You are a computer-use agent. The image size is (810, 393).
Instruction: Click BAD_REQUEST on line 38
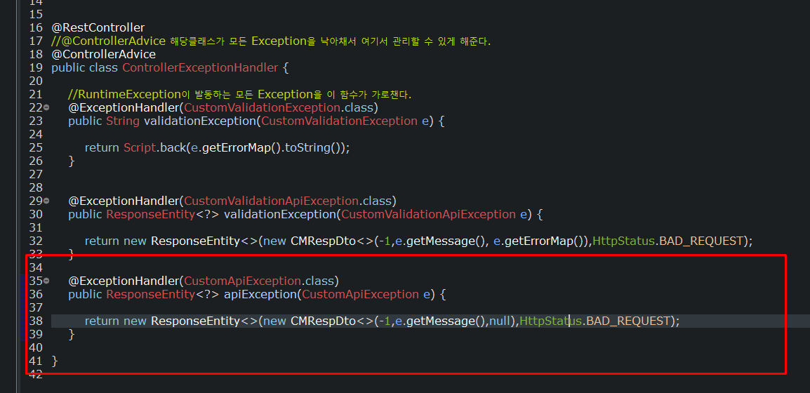[628, 321]
